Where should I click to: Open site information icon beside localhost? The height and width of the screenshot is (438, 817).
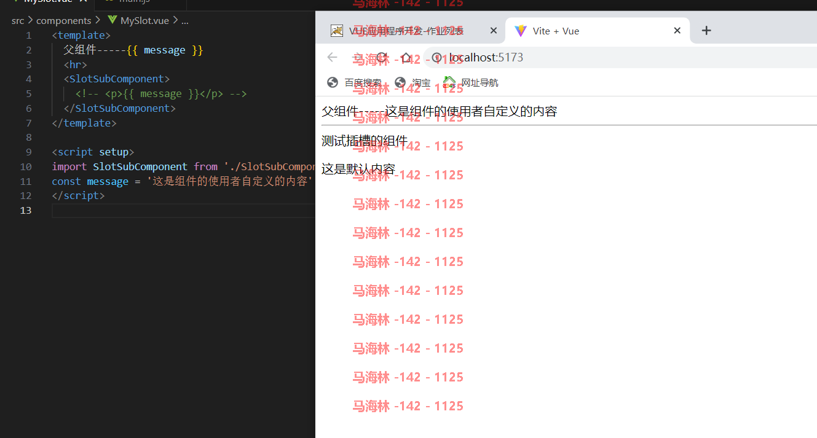(437, 58)
